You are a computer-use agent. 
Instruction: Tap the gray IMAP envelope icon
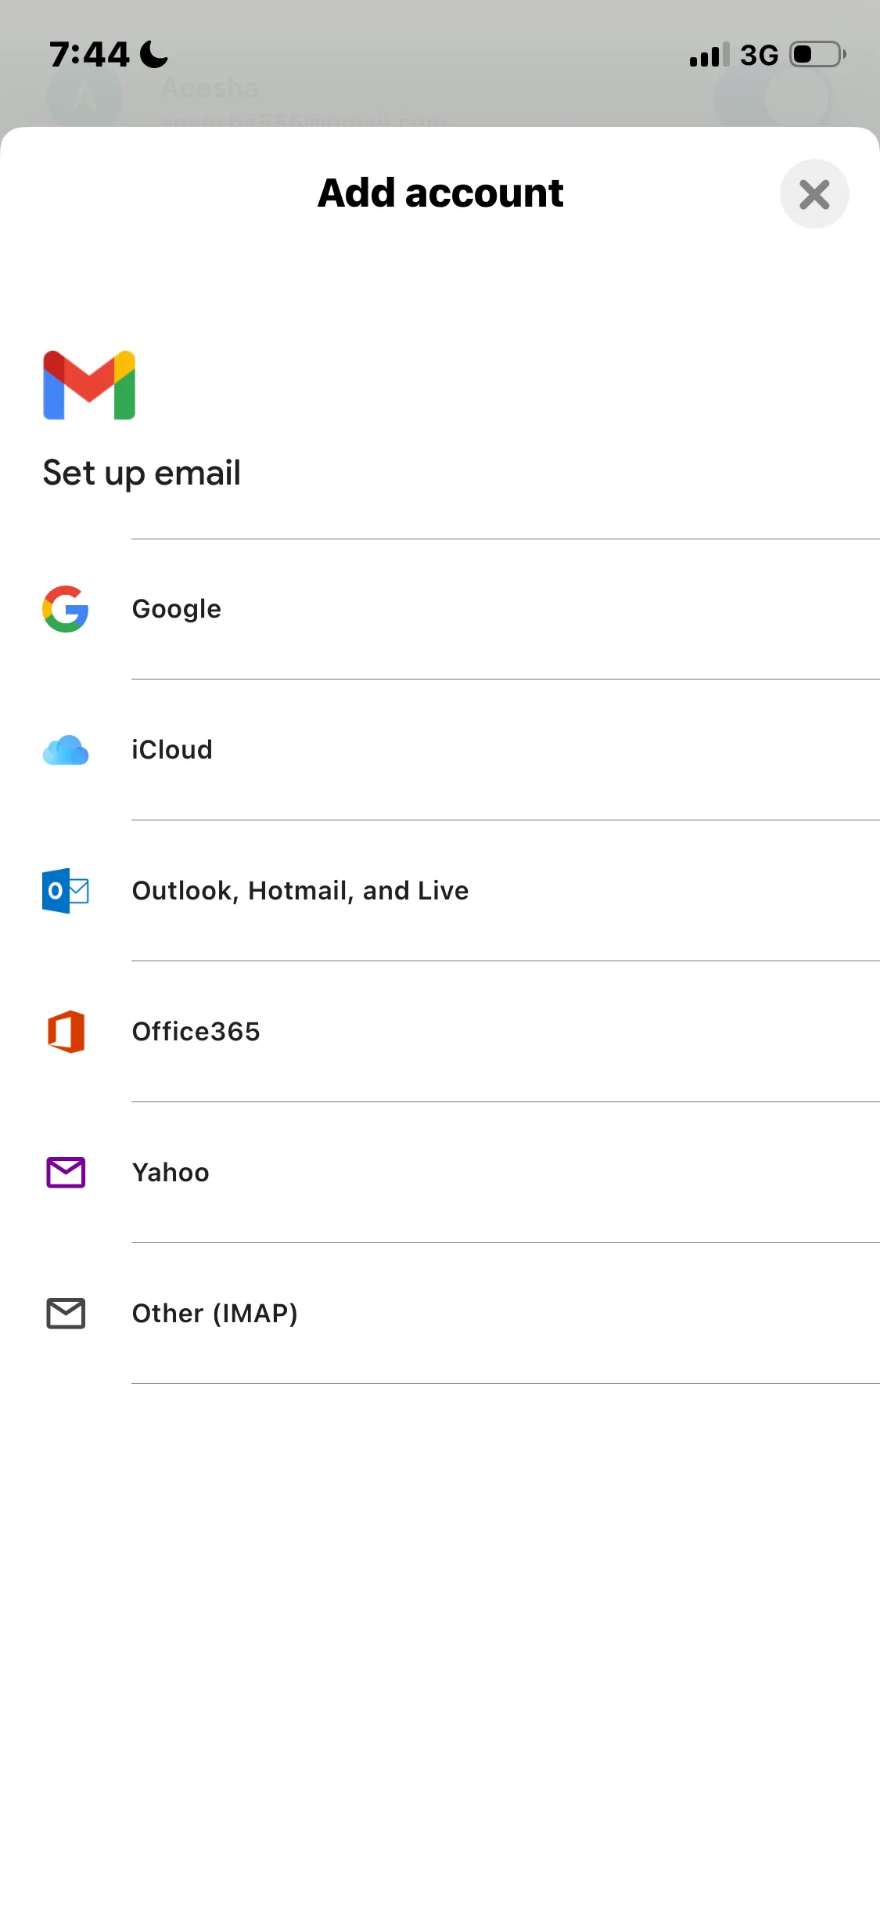pyautogui.click(x=66, y=1314)
